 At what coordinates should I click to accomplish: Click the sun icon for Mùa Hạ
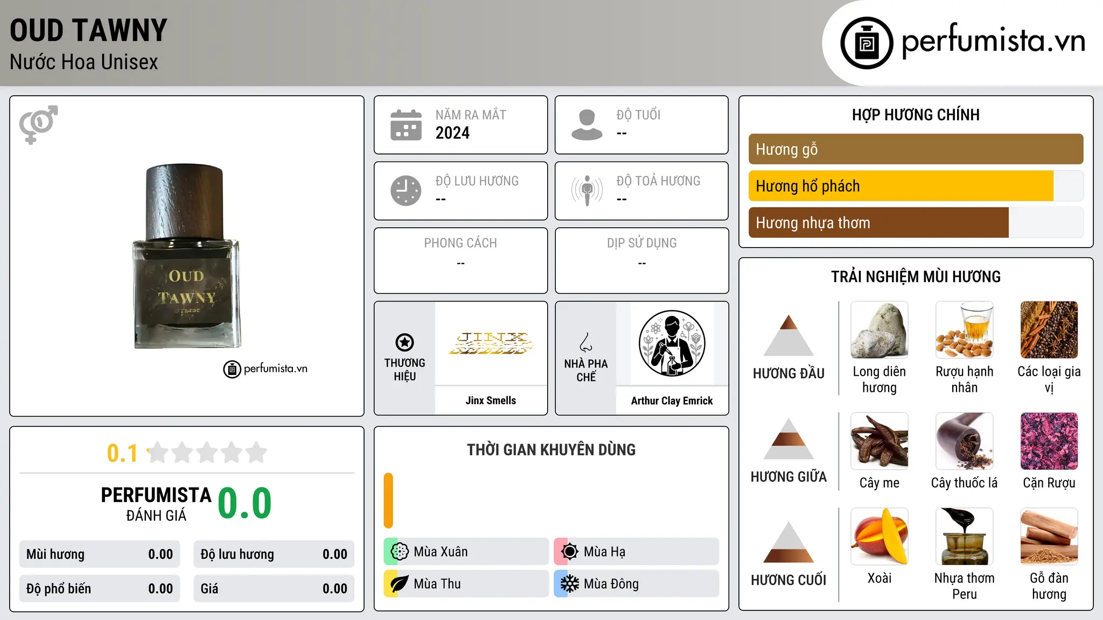click(569, 552)
